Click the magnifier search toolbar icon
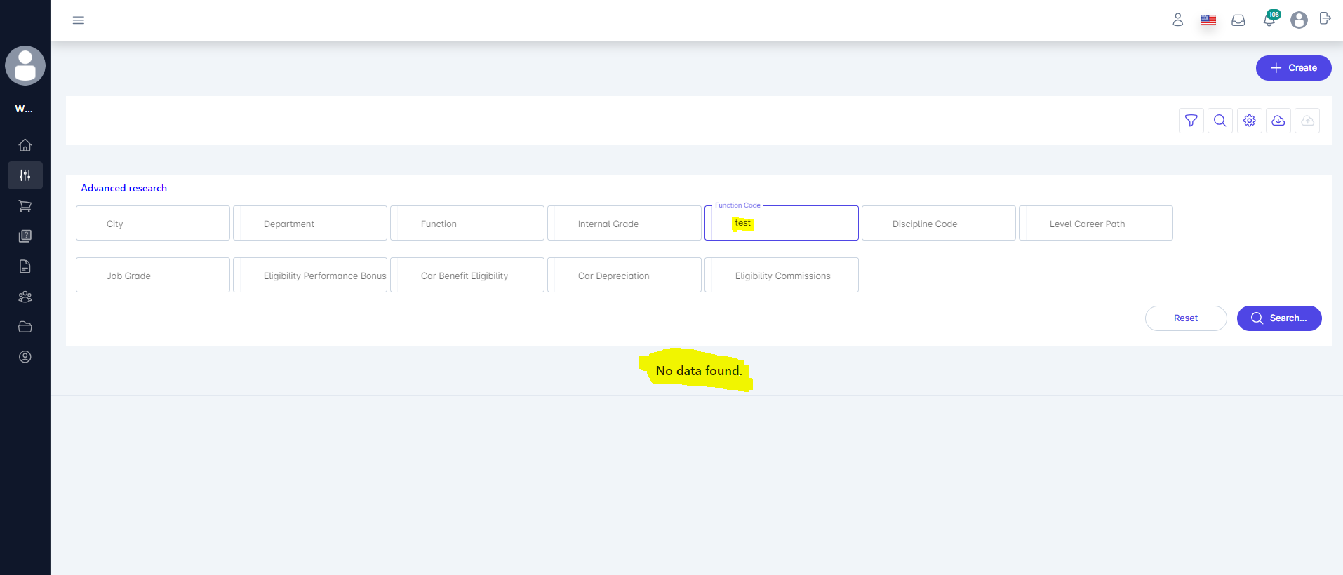This screenshot has height=575, width=1343. (1220, 121)
